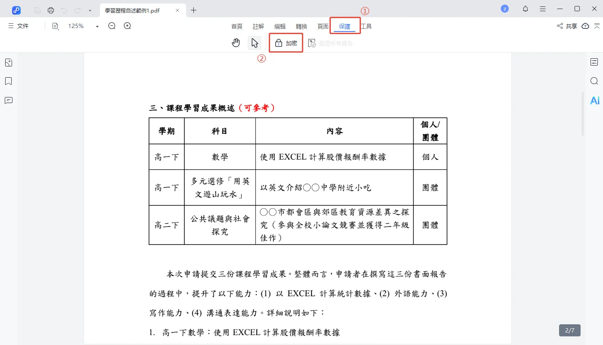The width and height of the screenshot is (603, 345).
Task: Click the PDFelement app logo icon
Action: coord(16,10)
